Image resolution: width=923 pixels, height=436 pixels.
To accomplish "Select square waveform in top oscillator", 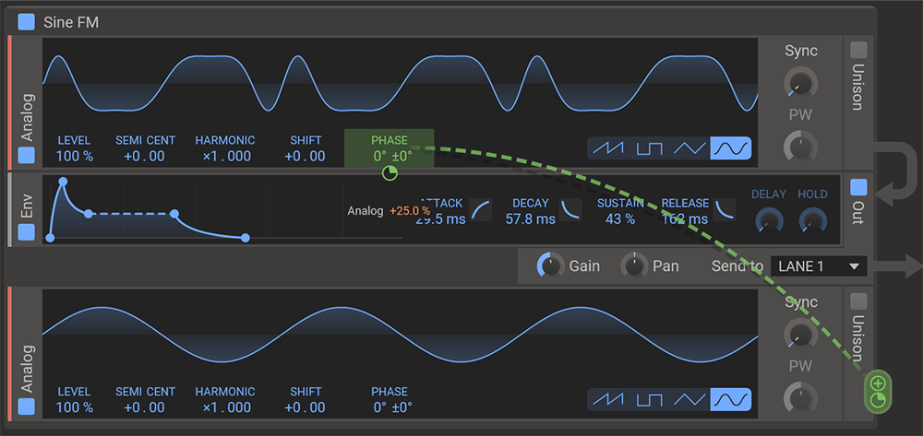I will (x=649, y=148).
